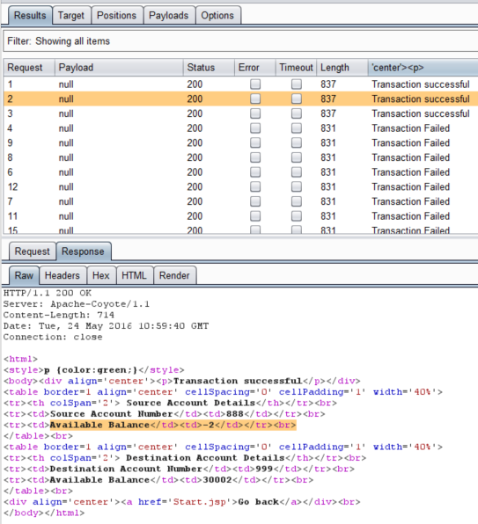
Task: Select request 3 row in results
Action: pyautogui.click(x=240, y=113)
